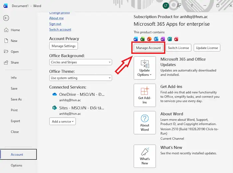
Task: Click the What's New megaphone tile
Action: coord(144,156)
